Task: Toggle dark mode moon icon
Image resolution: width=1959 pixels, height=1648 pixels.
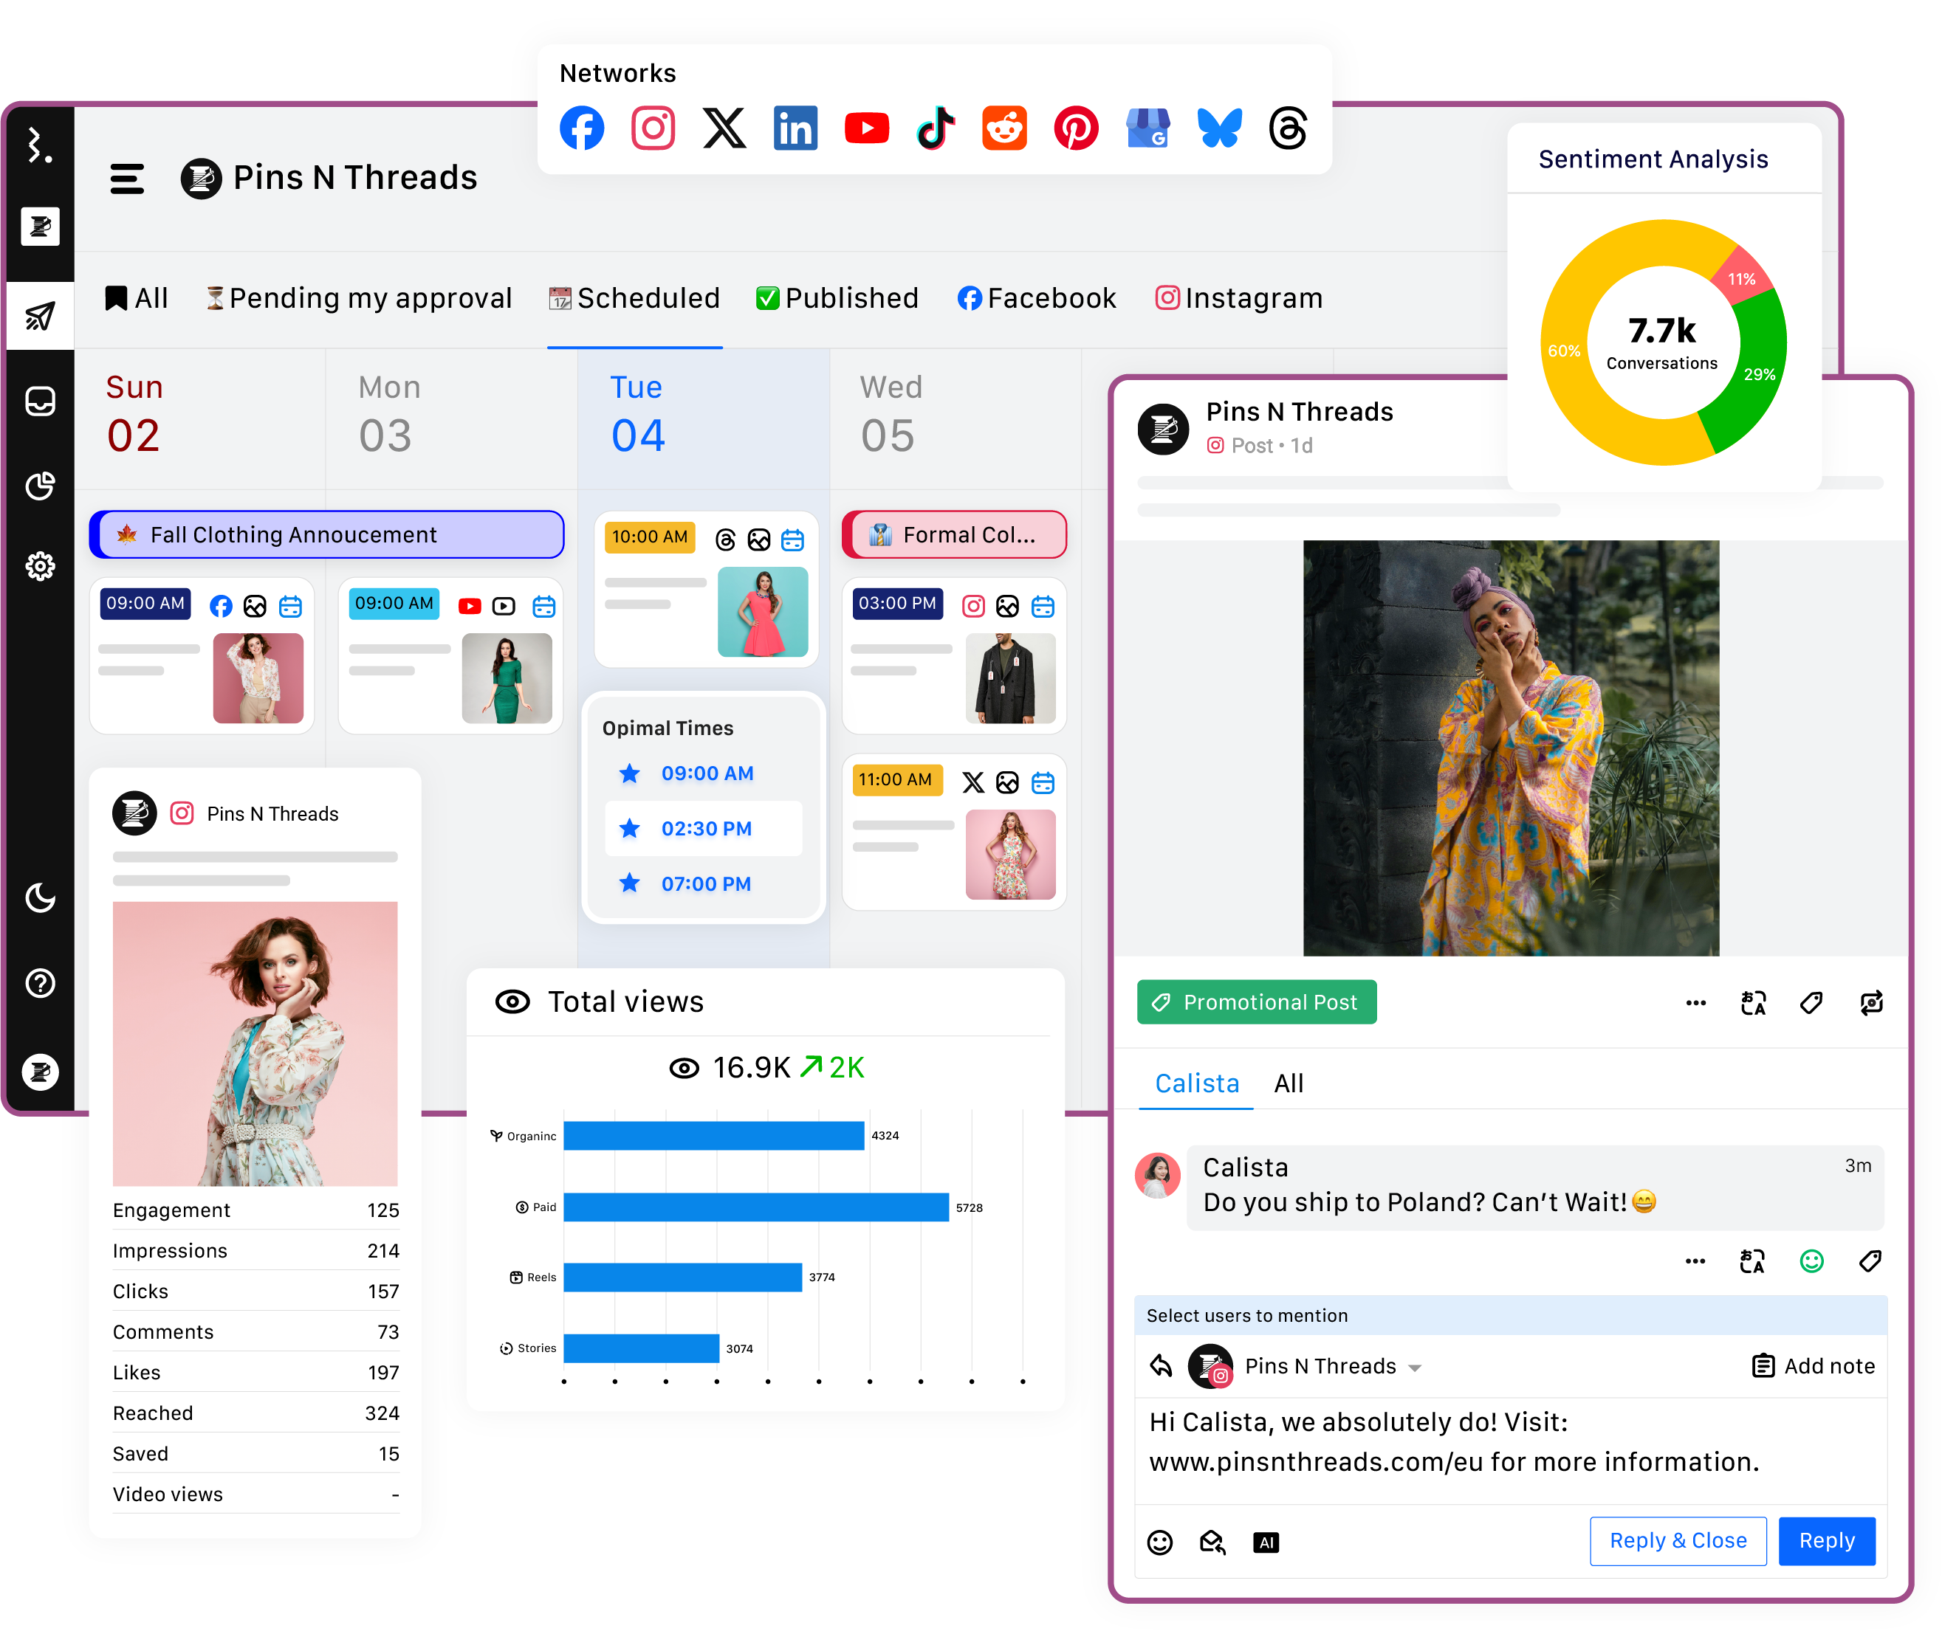Action: [39, 898]
